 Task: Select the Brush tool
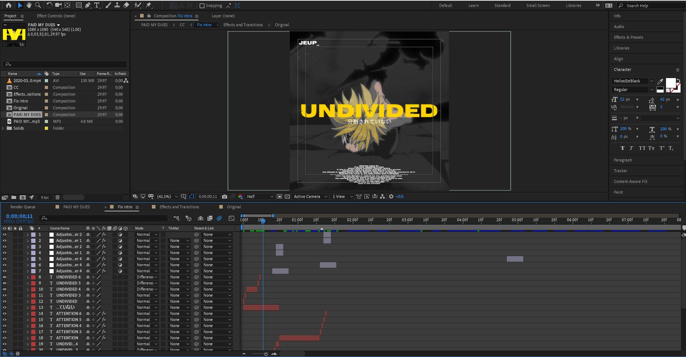[107, 5]
